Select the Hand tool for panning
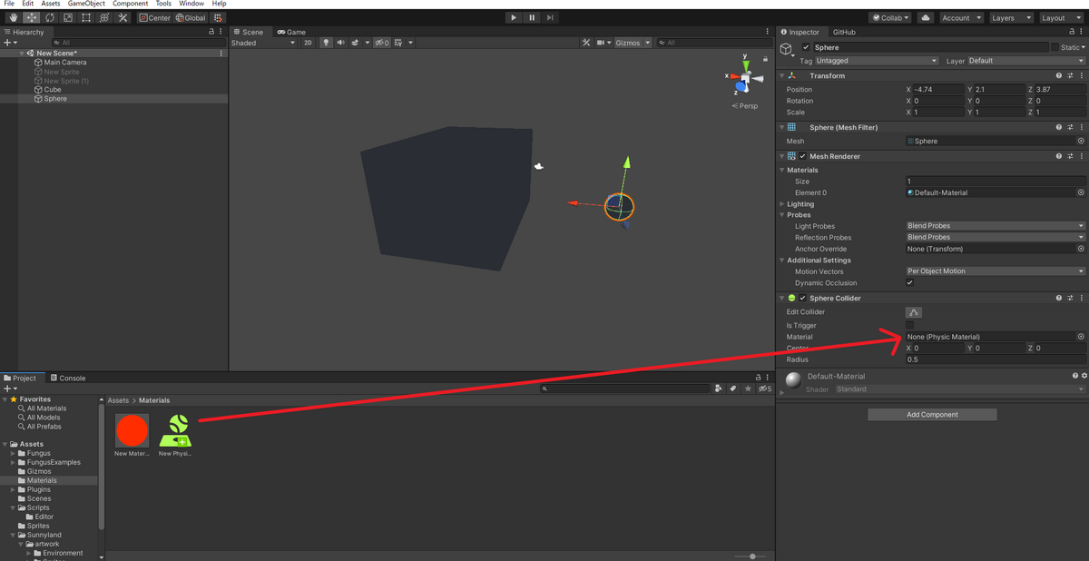This screenshot has height=561, width=1089. tap(13, 17)
